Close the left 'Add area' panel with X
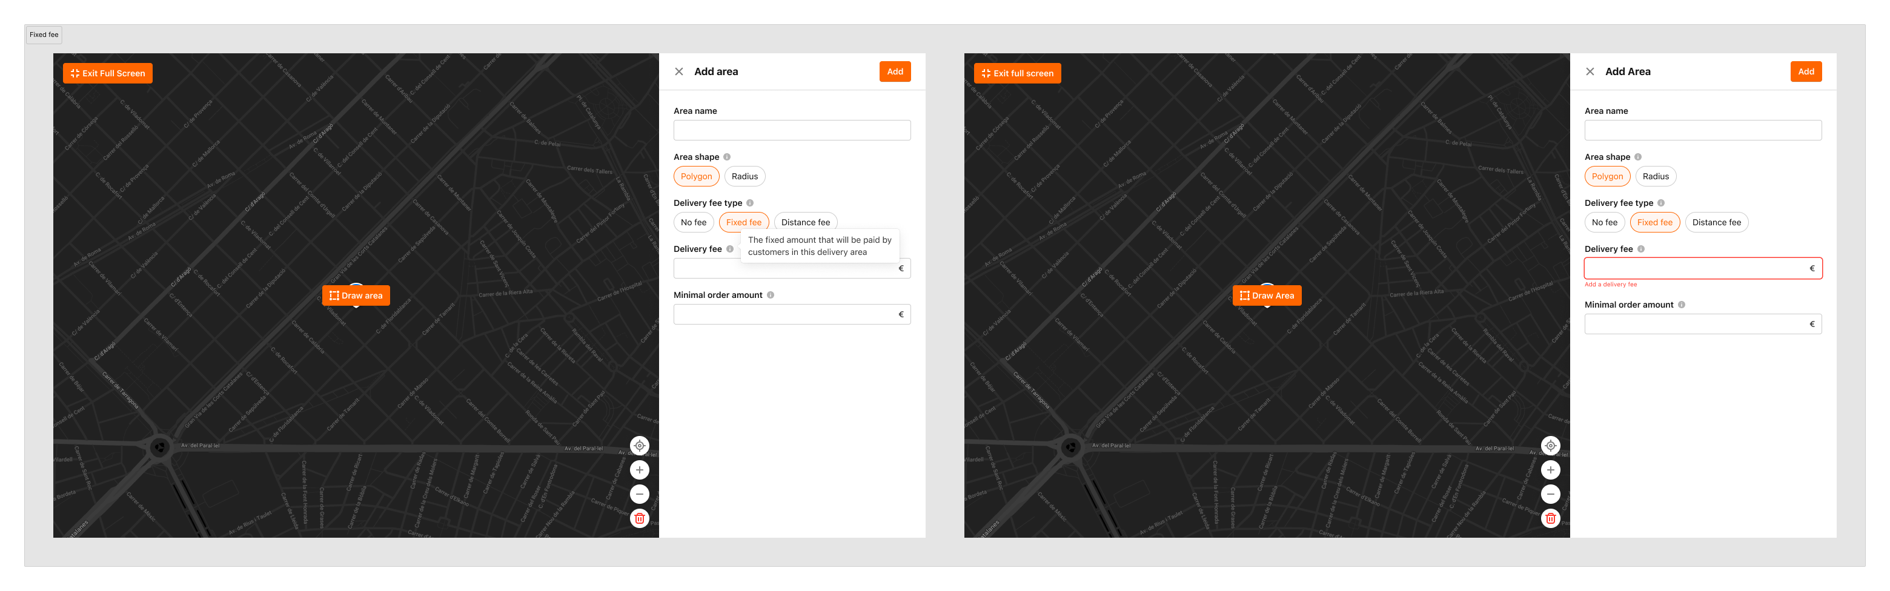 coord(678,72)
